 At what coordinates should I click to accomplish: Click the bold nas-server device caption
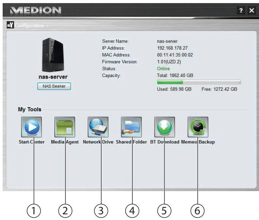point(53,77)
